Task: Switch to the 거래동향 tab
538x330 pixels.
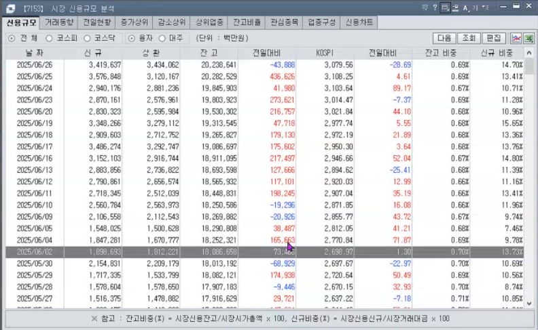Action: [59, 22]
